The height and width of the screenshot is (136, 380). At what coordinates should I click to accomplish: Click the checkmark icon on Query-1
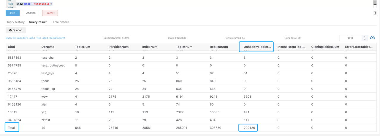tap(10, 30)
